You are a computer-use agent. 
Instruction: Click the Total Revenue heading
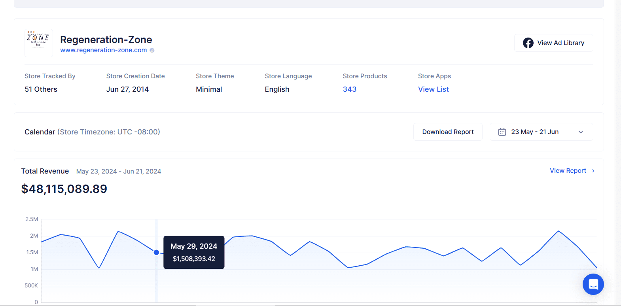pyautogui.click(x=45, y=171)
